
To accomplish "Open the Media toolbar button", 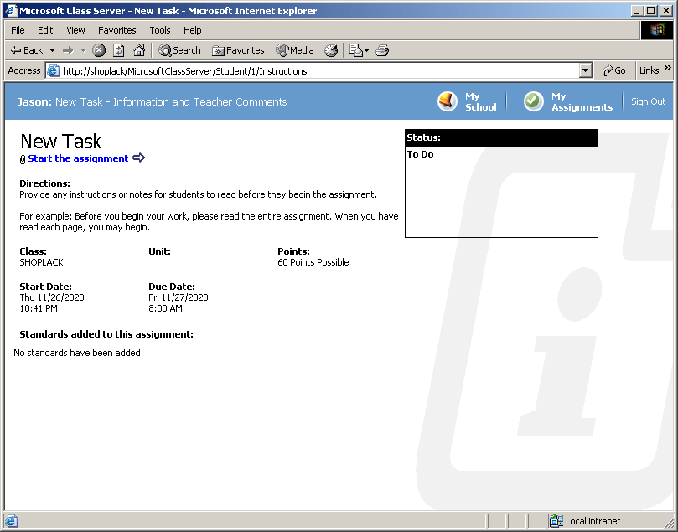I will coord(295,50).
